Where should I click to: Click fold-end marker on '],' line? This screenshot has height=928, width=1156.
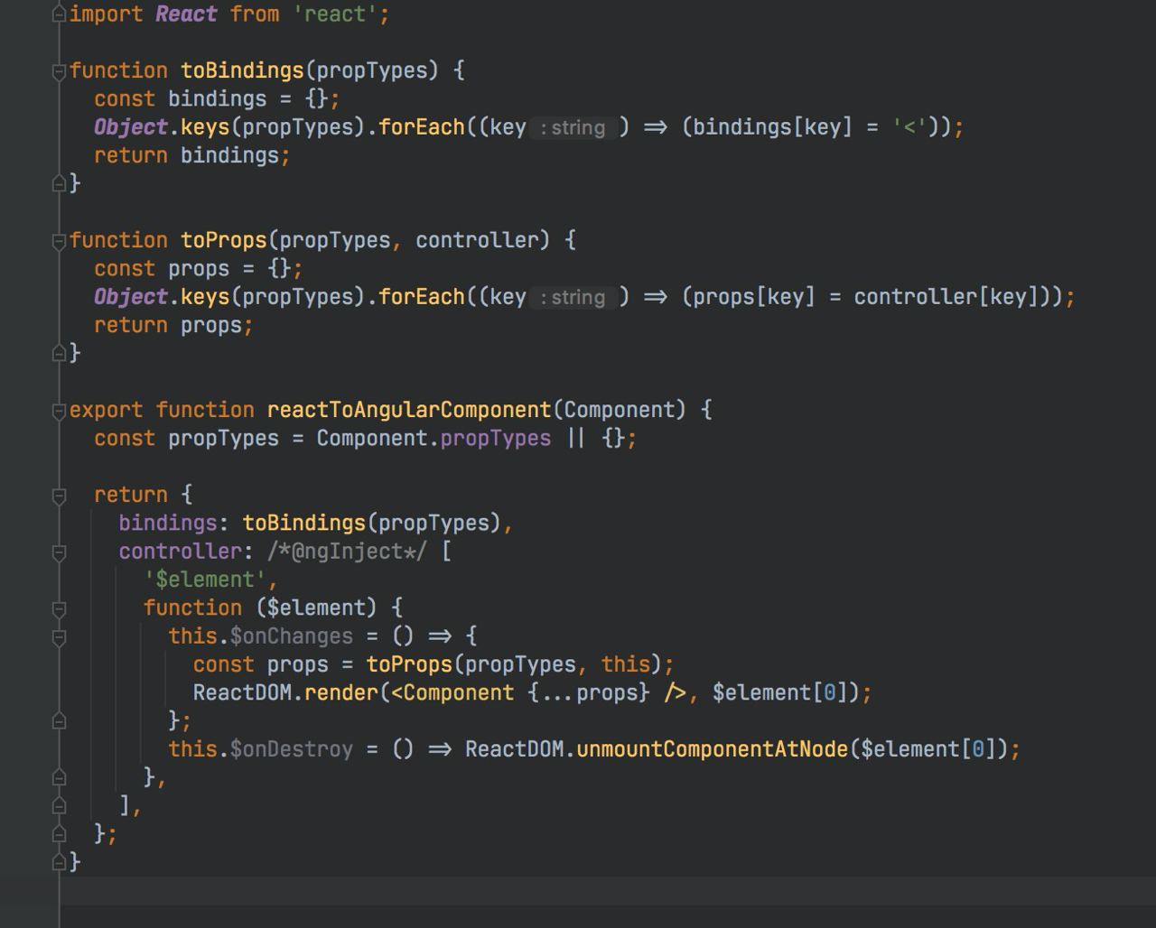pos(59,805)
